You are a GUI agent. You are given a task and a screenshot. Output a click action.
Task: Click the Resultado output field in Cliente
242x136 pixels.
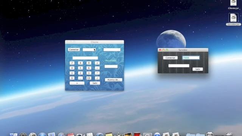point(111,66)
